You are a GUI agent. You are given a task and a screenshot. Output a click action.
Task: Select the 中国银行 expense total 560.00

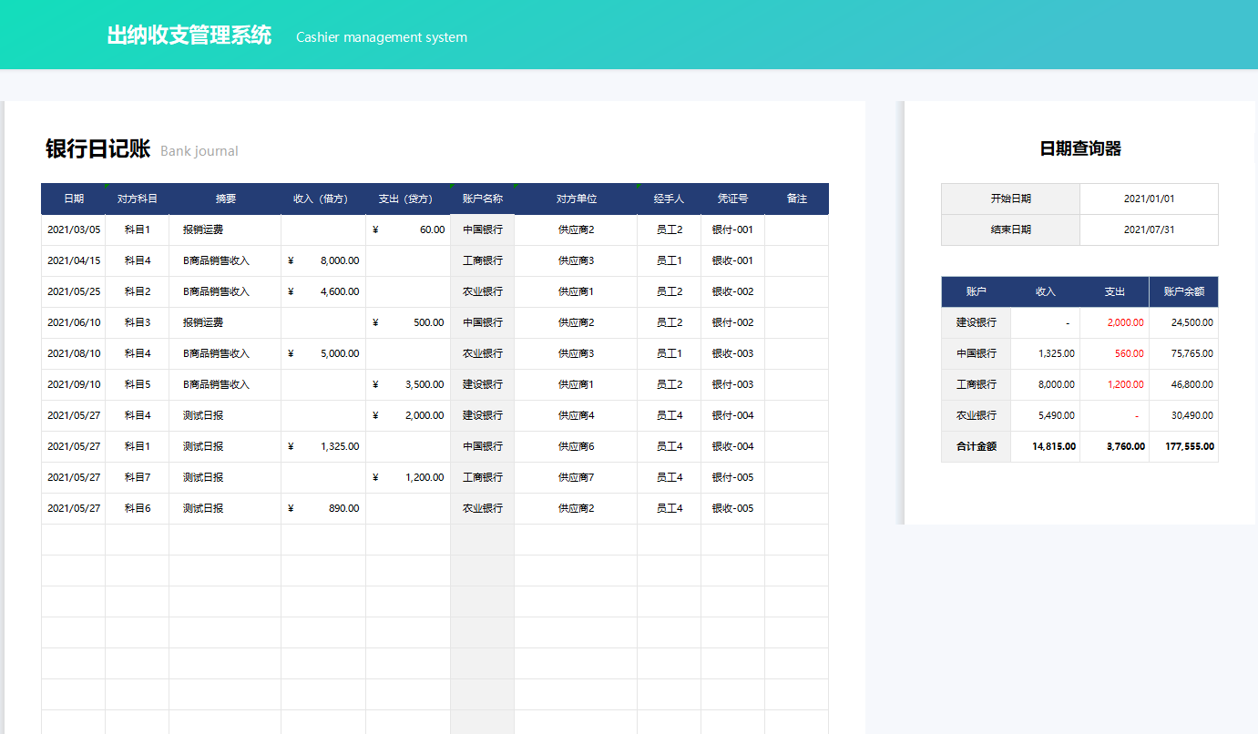pyautogui.click(x=1115, y=353)
